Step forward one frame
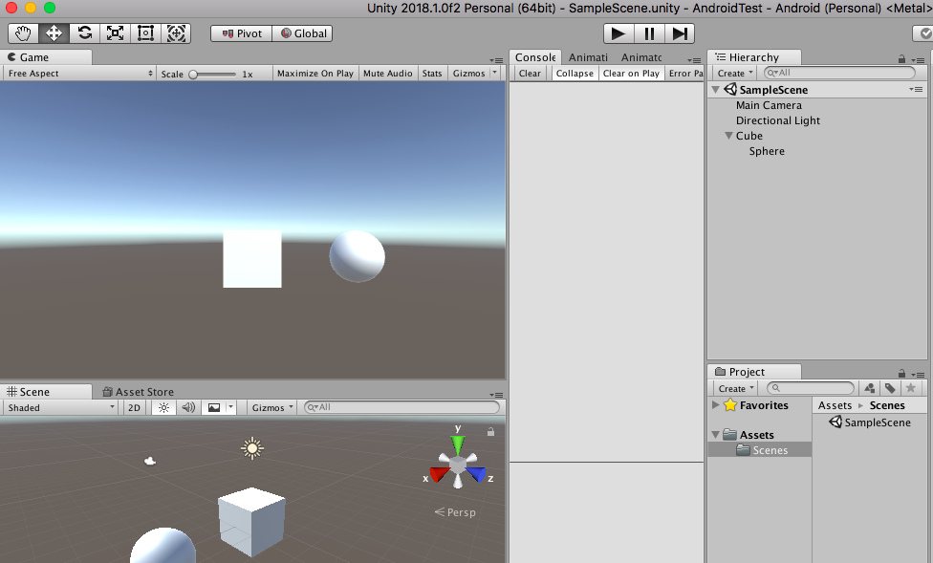Viewport: 933px width, 563px height. coord(680,33)
